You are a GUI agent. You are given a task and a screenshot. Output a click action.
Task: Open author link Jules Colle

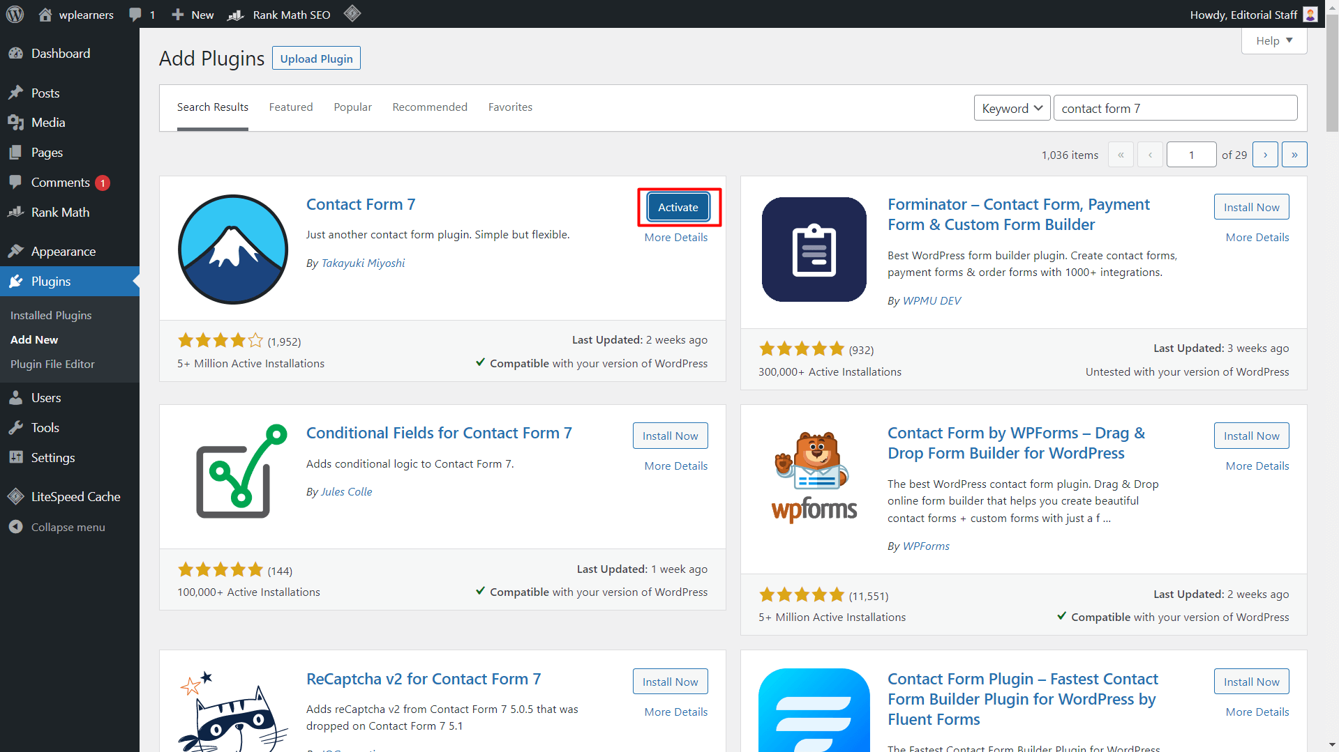coord(346,492)
